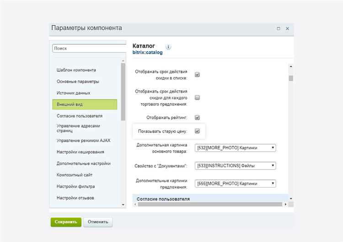Select Дополнительные настройки section

85,163
